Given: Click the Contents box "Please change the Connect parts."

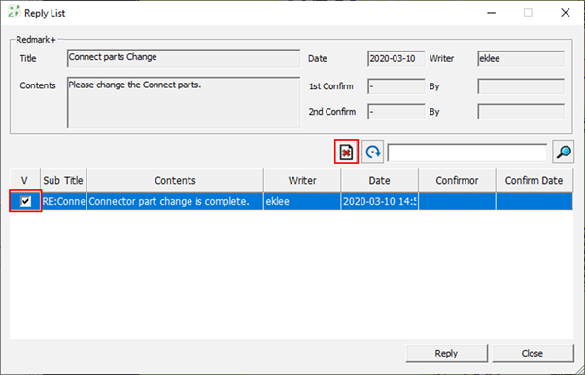Looking at the screenshot, I should 184,103.
